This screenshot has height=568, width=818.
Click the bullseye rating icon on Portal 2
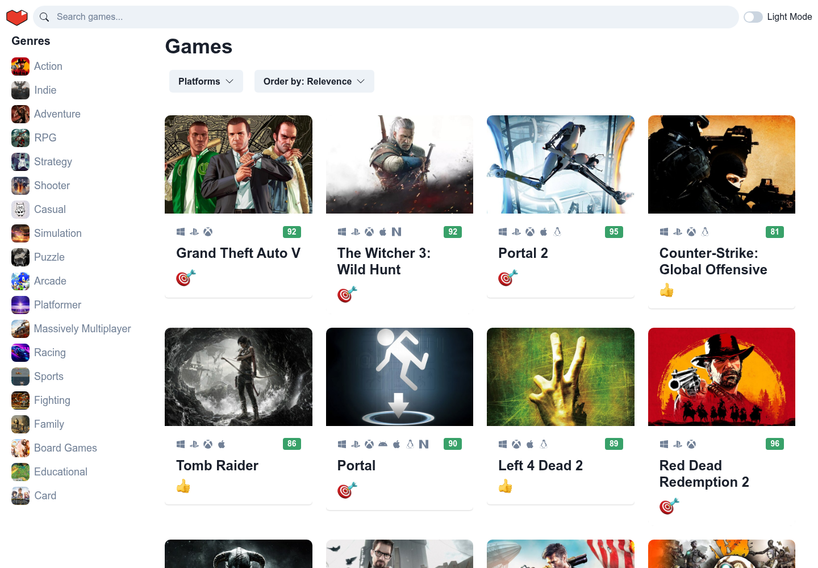tap(508, 278)
